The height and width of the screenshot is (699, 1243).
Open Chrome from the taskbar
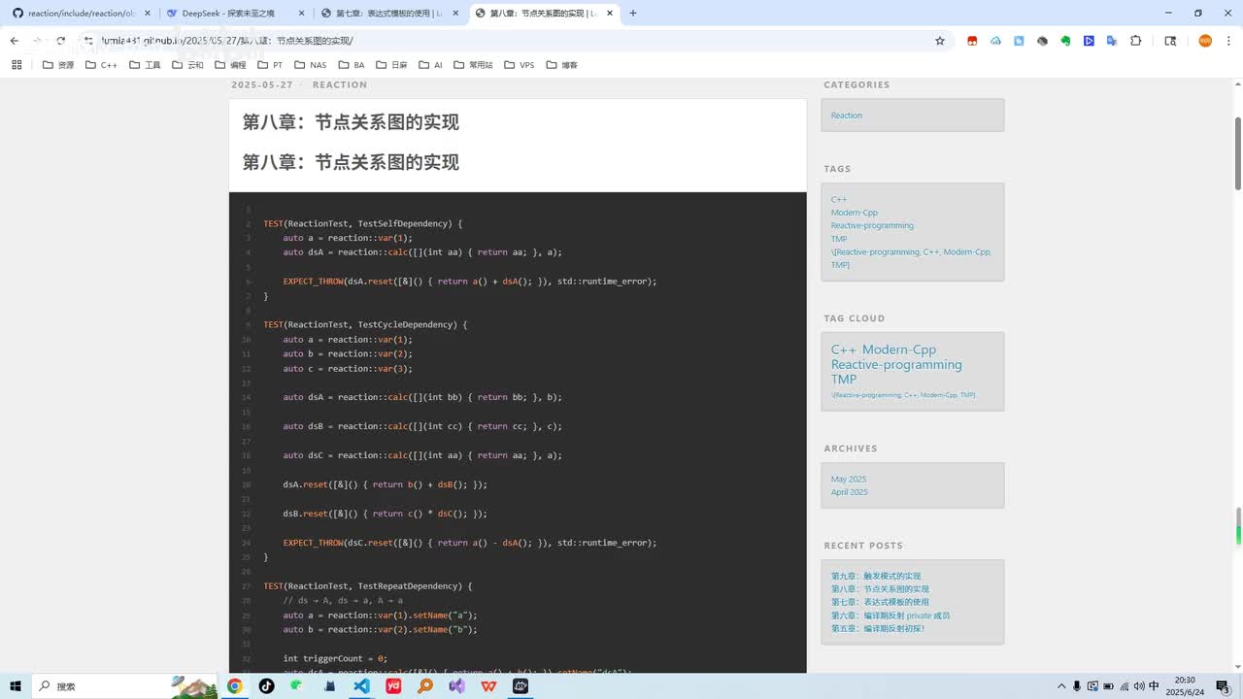tap(235, 685)
